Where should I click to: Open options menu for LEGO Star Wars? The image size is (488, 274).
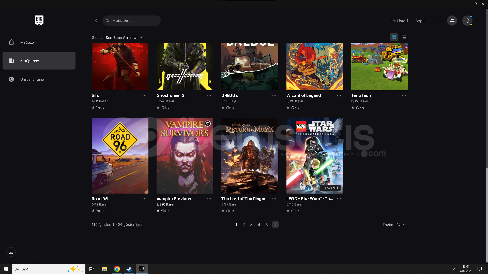coord(339,199)
